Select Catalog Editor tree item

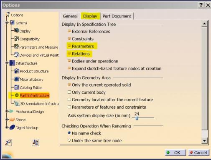[31, 87]
